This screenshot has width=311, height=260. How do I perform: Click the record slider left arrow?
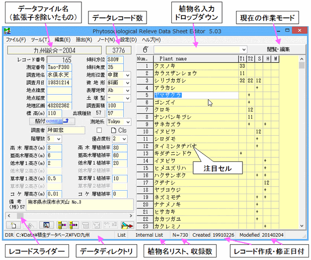9,216
